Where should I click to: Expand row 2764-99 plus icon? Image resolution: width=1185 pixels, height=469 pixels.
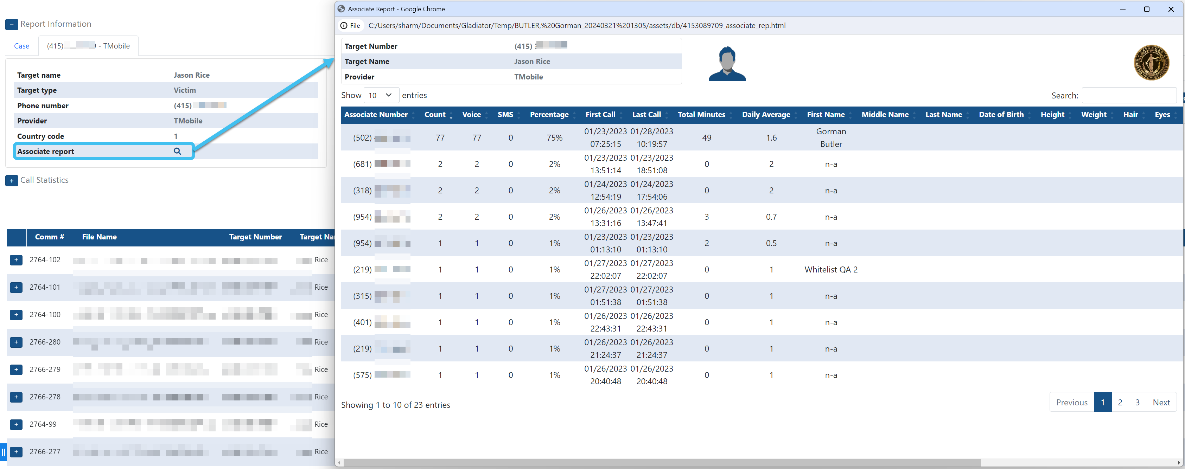pyautogui.click(x=16, y=424)
